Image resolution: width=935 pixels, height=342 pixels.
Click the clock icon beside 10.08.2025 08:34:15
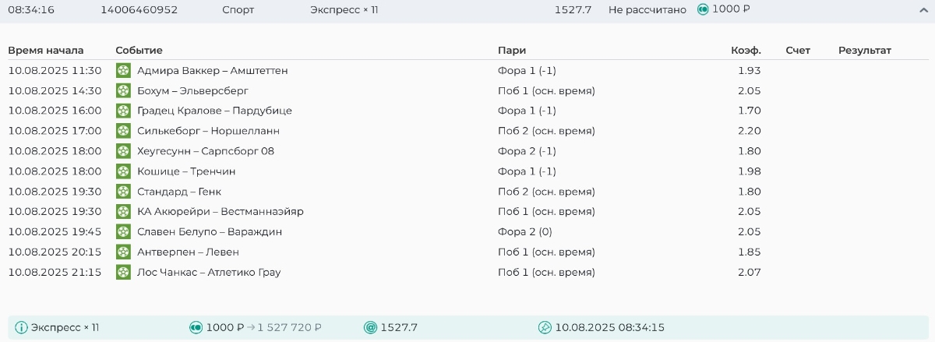click(545, 327)
